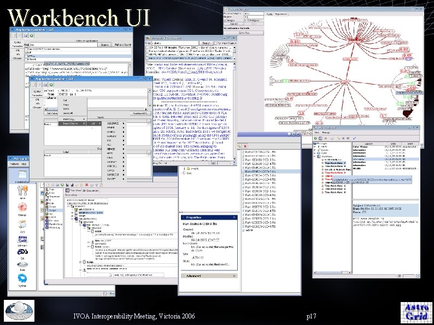Image resolution: width=434 pixels, height=325 pixels.
Task: Open the AstroGrid logo icon in sidebar
Action: [22, 239]
